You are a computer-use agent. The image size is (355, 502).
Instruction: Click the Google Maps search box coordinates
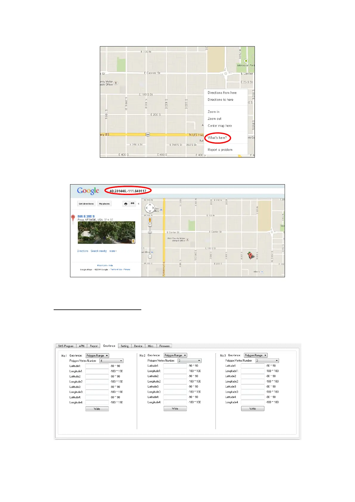coord(128,191)
